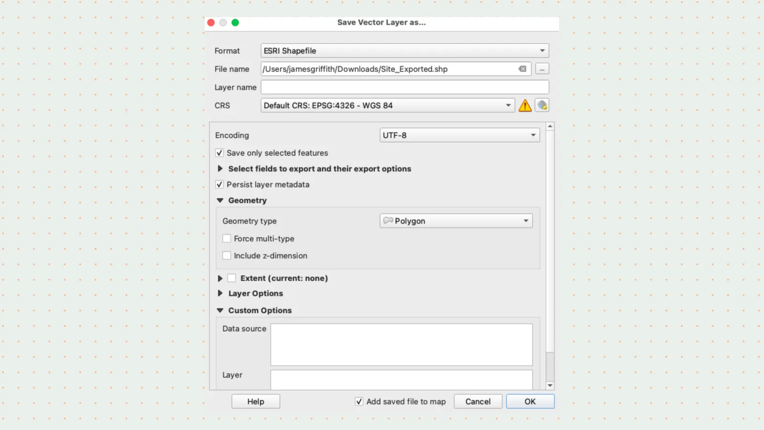Click scrollbar up arrow in options panel
Viewport: 764px width, 430px height.
[x=550, y=126]
